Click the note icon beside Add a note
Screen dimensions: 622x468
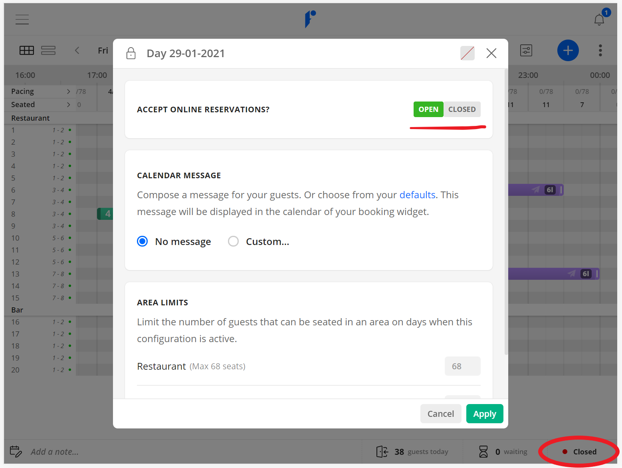[x=16, y=452]
